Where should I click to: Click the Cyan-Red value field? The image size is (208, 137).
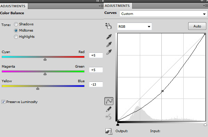pos(96,55)
